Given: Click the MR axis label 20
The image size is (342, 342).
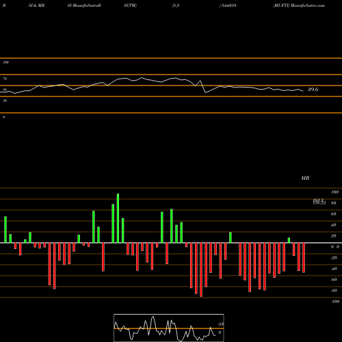Looking at the screenshot, I should point(334,236).
